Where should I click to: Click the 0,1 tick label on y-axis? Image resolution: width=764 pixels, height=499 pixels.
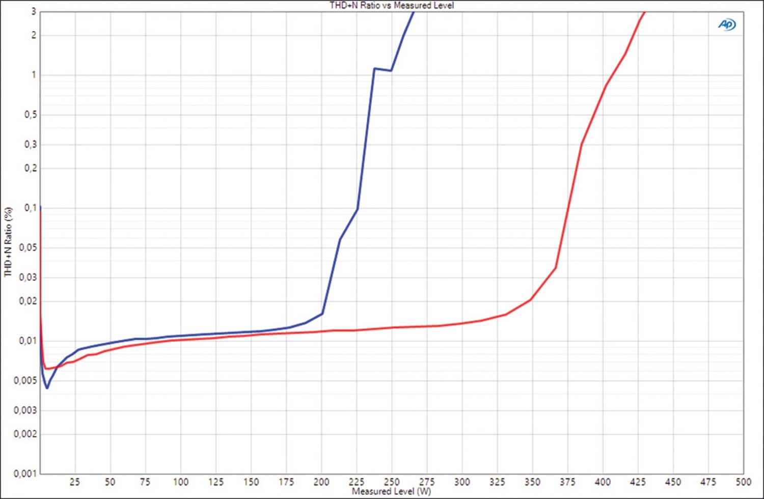coord(31,208)
